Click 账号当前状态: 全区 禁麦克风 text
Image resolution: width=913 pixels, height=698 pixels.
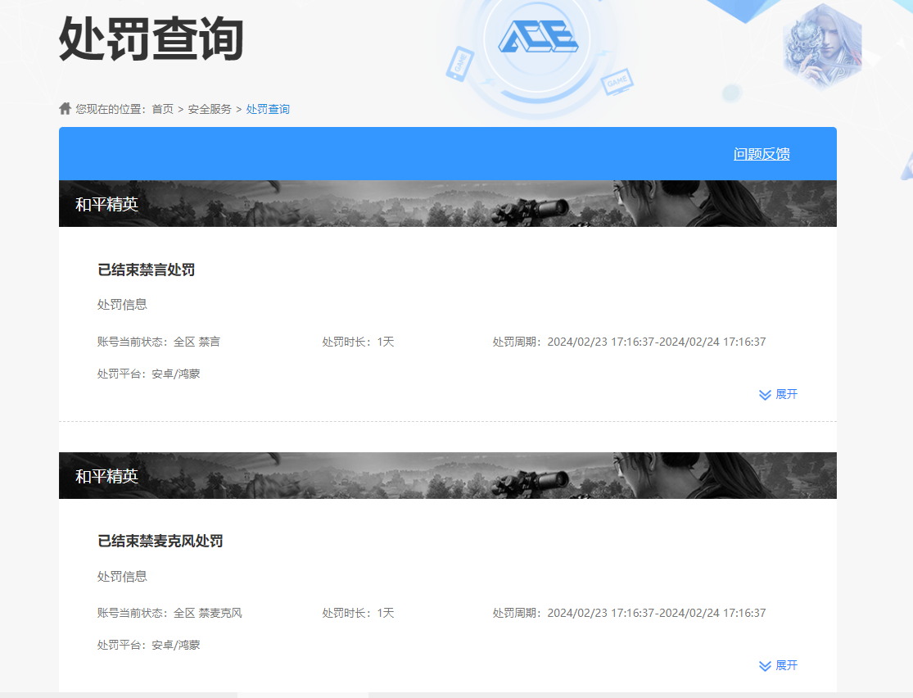pos(169,613)
